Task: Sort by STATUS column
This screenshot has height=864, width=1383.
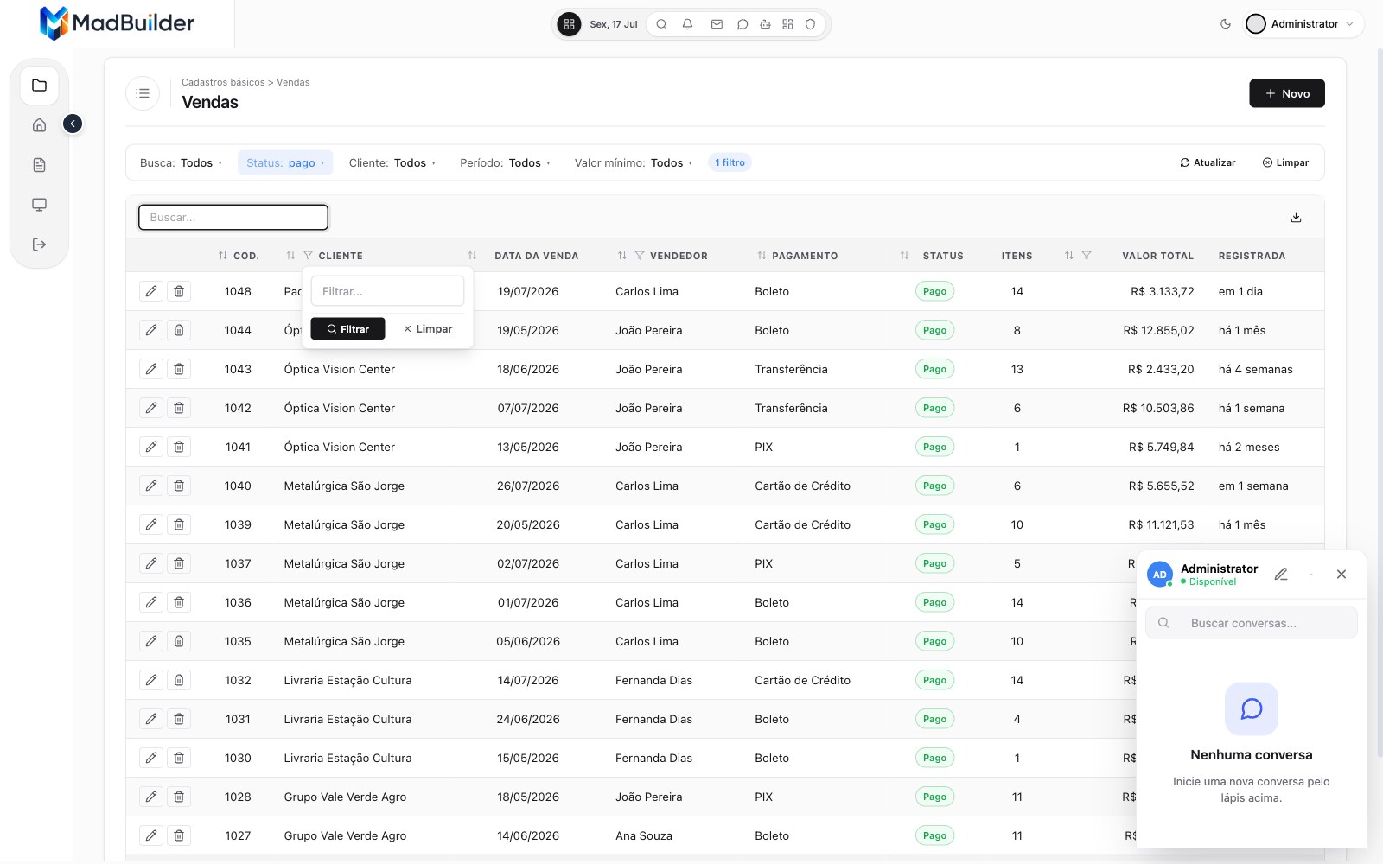Action: click(x=904, y=256)
